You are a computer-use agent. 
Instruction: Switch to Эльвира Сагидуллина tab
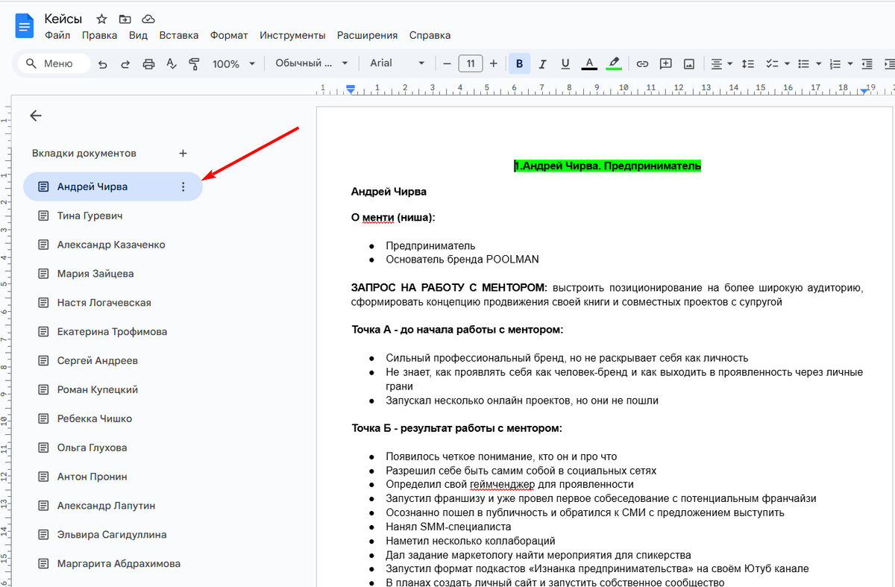point(113,535)
